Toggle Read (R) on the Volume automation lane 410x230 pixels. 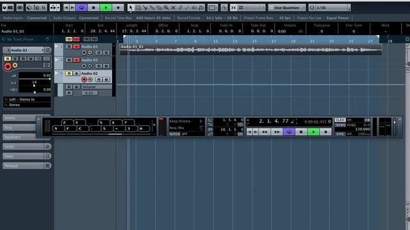[69, 87]
